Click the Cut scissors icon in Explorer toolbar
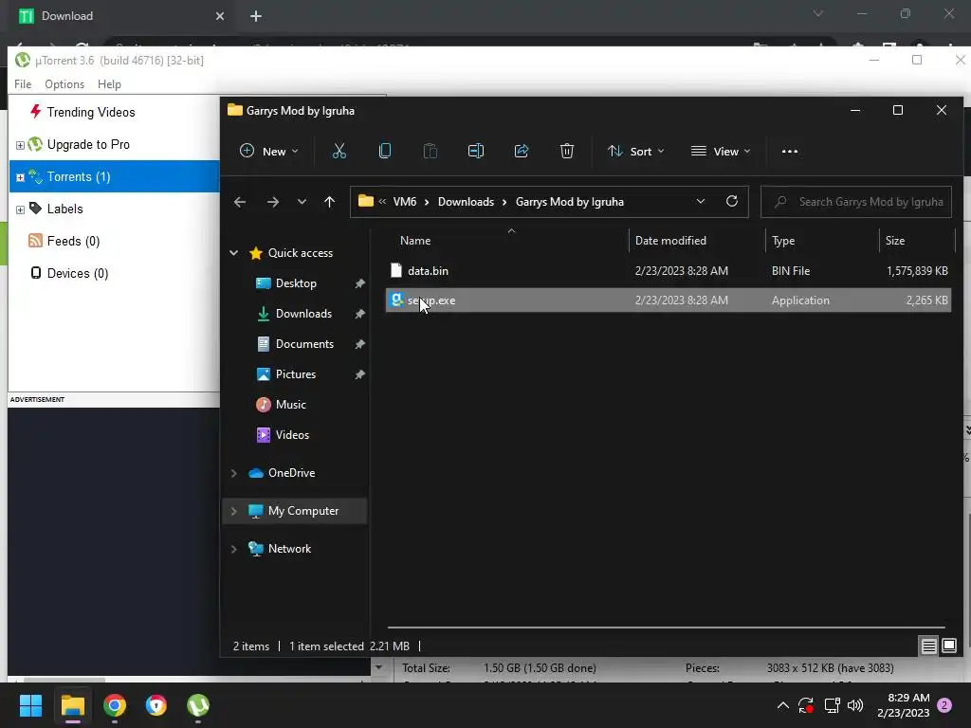Viewport: 971px width, 728px height. [339, 151]
